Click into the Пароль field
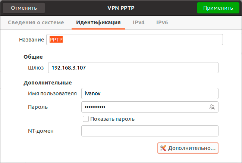Viewport: 242px width, 163px height. (150, 107)
